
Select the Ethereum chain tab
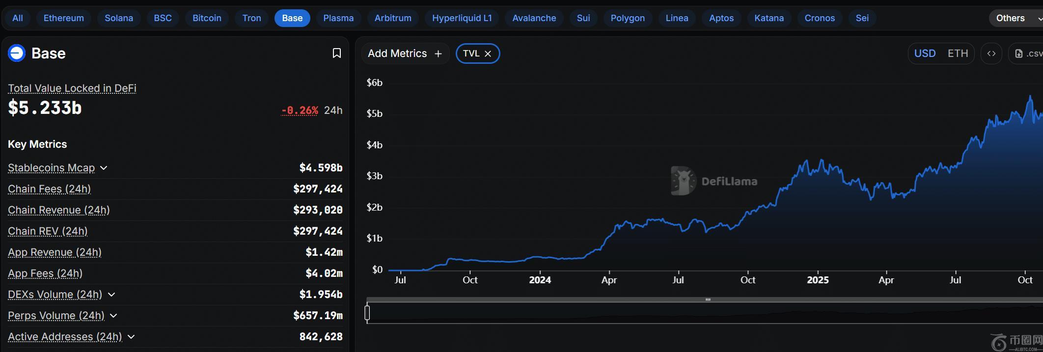pyautogui.click(x=64, y=18)
